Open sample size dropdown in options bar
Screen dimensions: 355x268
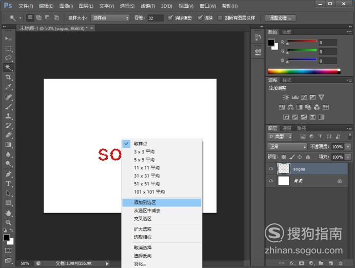tap(110, 18)
